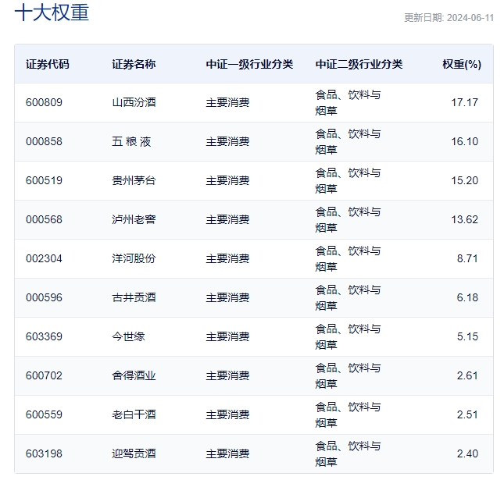The height and width of the screenshot is (480, 504).
Task: Click security code 000568
Action: (44, 219)
